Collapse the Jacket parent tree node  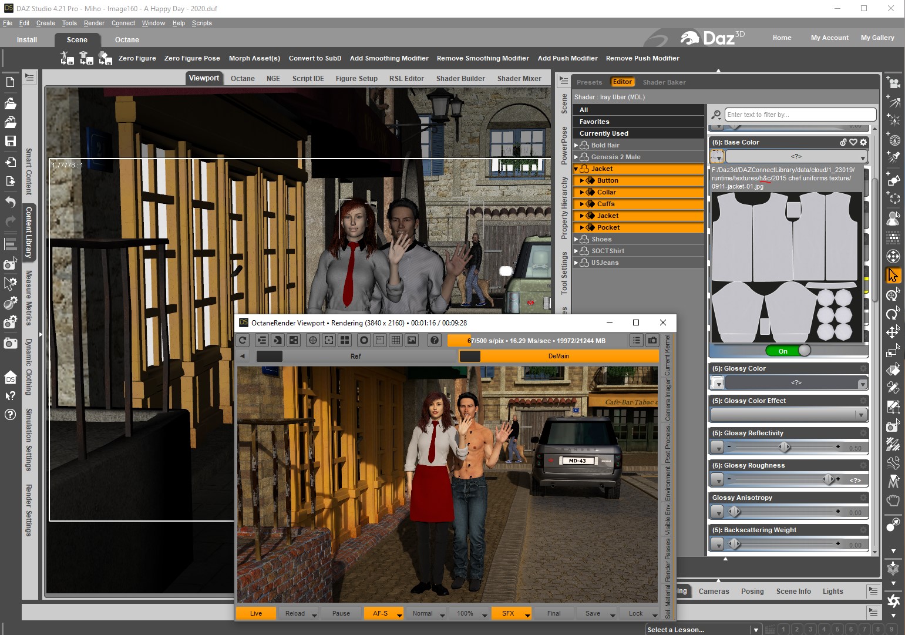pyautogui.click(x=576, y=169)
